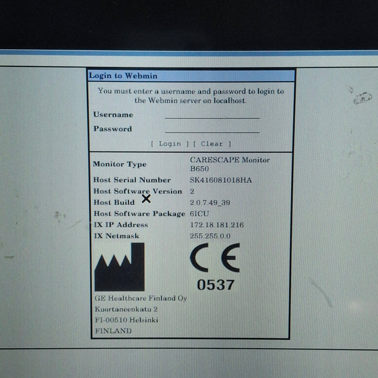Click the 6ICU software package value
378x378 pixels.
[200, 214]
